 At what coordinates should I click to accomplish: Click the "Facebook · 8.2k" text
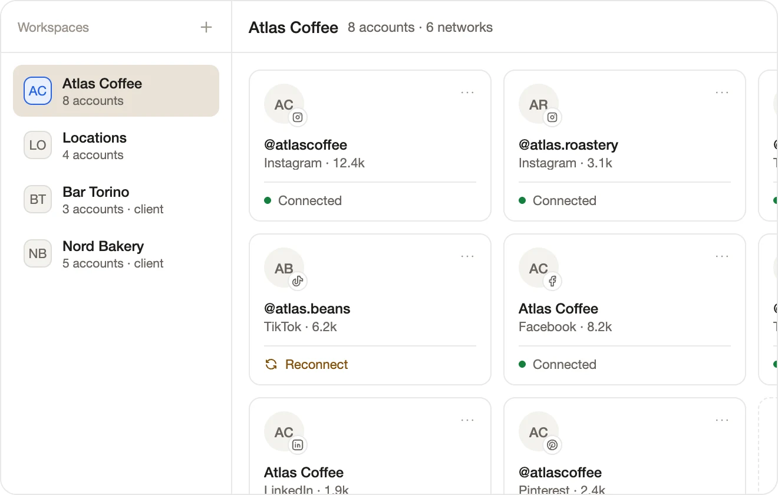tap(565, 327)
